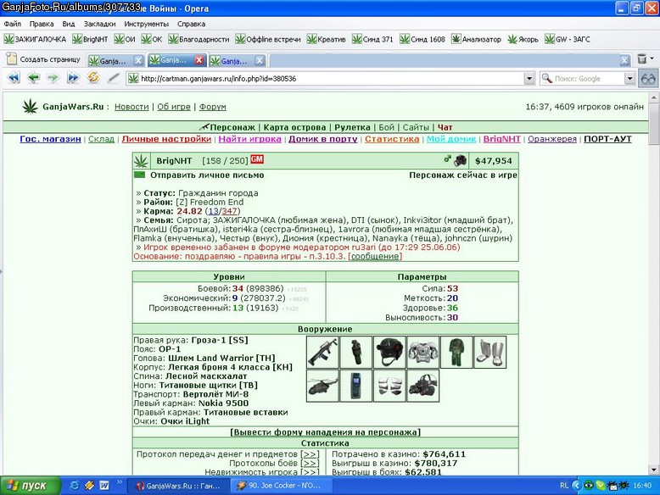This screenshot has width=660, height=495.
Task: Switch to Joe Cocker taskbar window
Action: coord(281,486)
